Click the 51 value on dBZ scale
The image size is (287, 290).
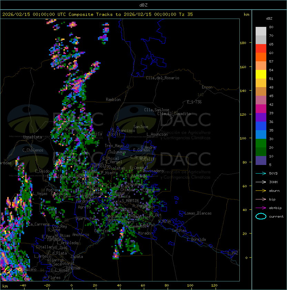pos(271,79)
